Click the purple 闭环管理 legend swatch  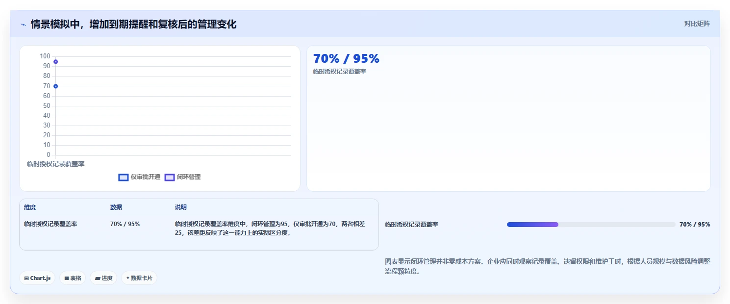click(x=170, y=177)
